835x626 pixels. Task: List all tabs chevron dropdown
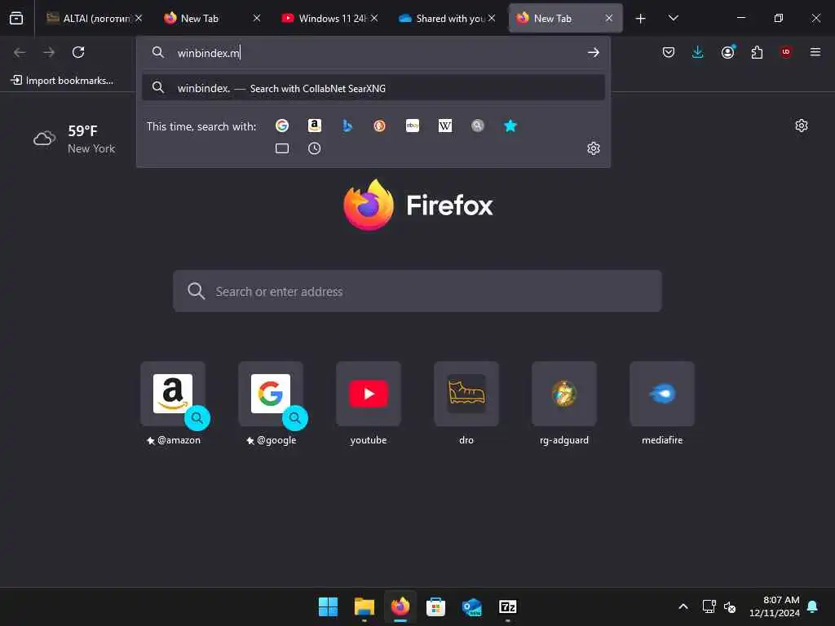point(673,18)
